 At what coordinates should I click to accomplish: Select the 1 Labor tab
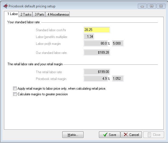tap(12, 14)
